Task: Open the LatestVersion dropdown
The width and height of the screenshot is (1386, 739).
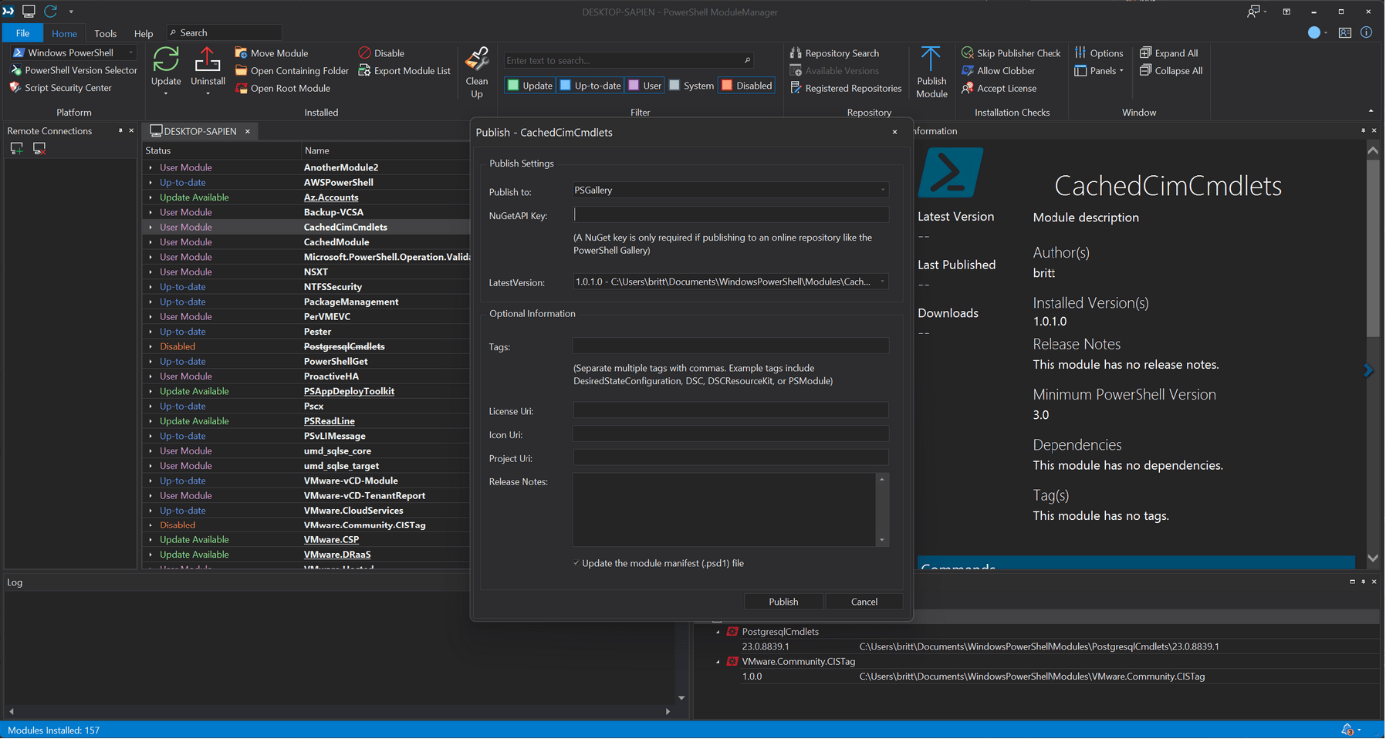Action: coord(883,282)
